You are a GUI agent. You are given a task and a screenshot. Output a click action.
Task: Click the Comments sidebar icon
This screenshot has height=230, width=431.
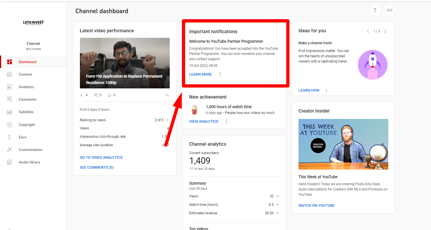click(10, 99)
